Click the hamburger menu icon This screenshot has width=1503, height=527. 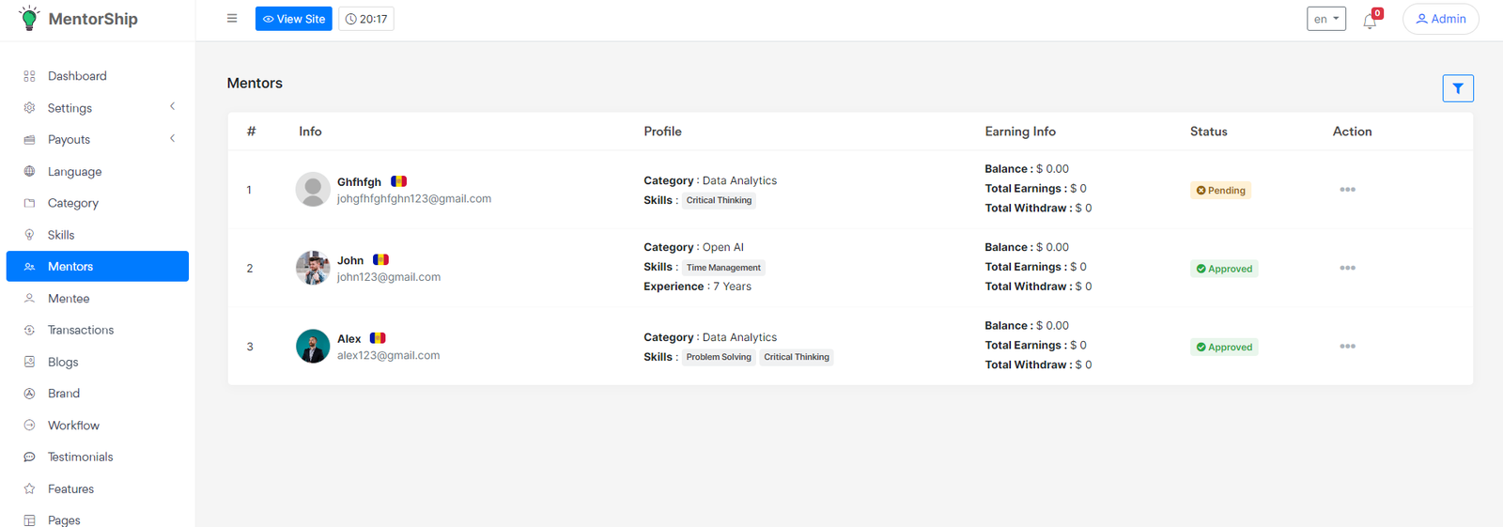click(x=232, y=19)
